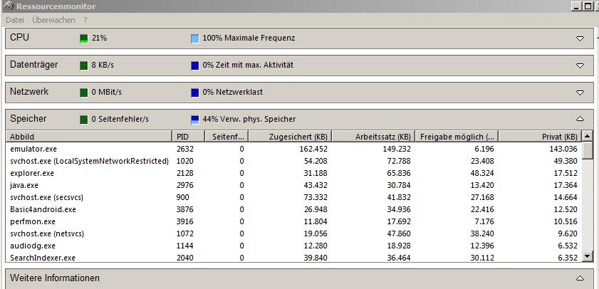Expand the Datenträger section

[580, 65]
